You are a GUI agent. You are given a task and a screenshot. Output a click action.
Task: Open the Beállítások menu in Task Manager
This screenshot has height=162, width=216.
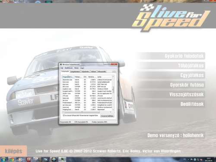coord(69,68)
